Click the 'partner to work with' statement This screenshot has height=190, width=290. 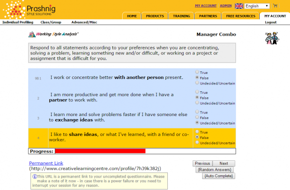(x=111, y=97)
